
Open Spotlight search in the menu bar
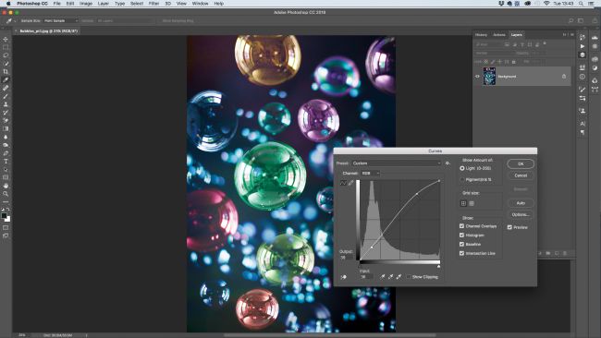(x=581, y=4)
